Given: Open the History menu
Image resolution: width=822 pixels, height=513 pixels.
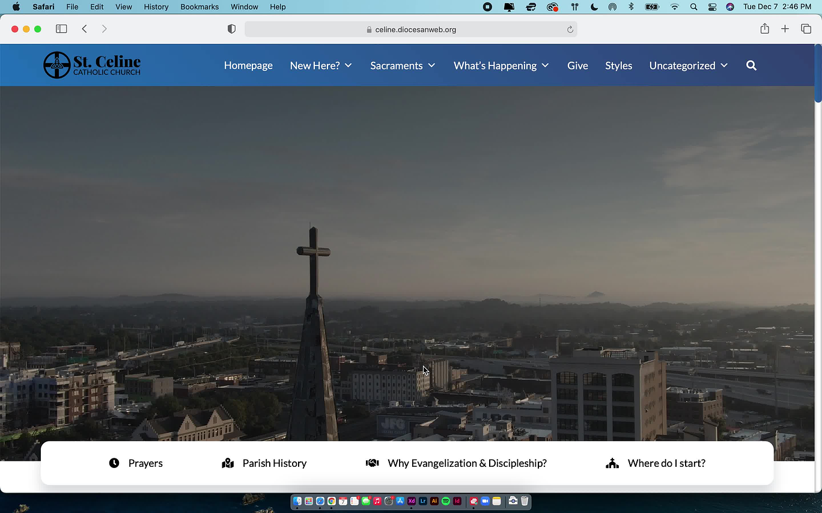Looking at the screenshot, I should 156,7.
